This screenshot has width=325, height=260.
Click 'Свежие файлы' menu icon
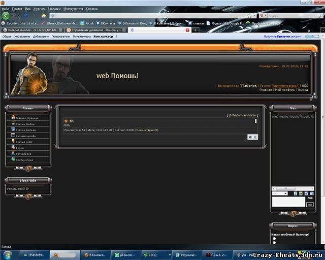(13, 123)
